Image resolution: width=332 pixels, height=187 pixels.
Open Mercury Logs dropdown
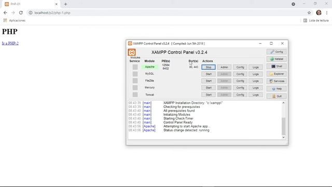point(256,88)
